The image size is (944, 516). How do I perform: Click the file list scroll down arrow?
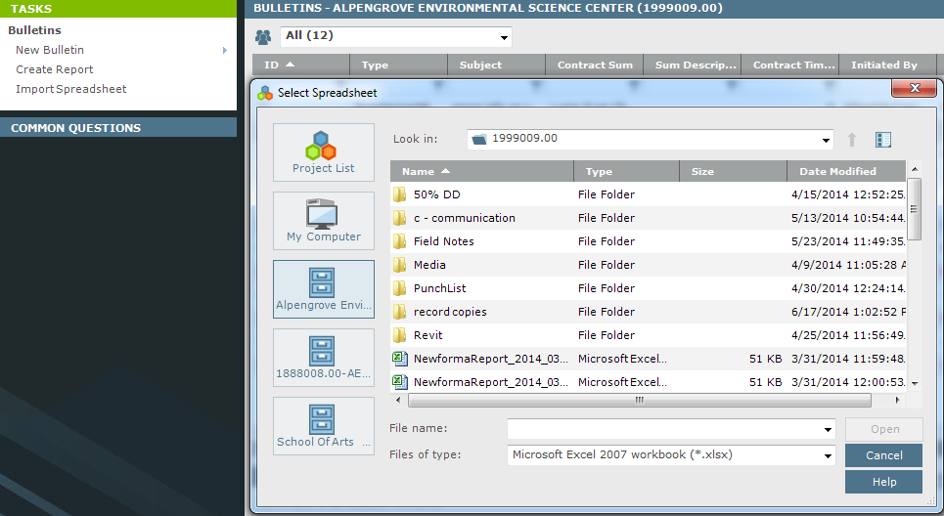pos(915,383)
